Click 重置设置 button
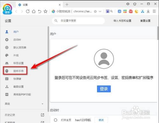 tap(145, 21)
